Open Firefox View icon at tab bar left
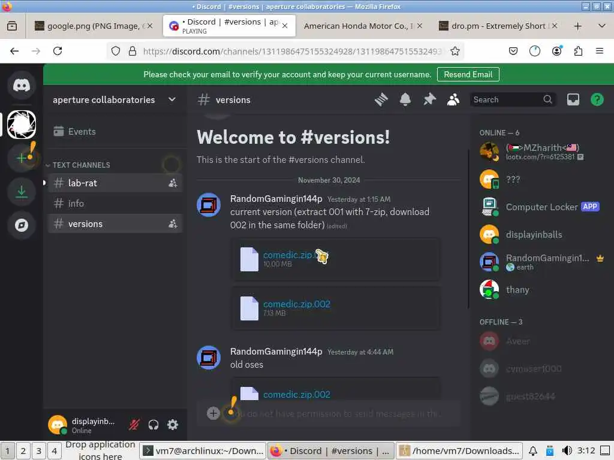614x460 pixels. tap(12, 26)
